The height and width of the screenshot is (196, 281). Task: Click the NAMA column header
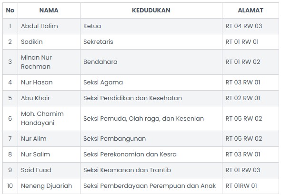[49, 10]
